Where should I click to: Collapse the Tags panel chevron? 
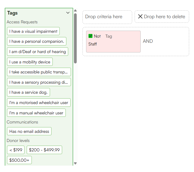[68, 13]
